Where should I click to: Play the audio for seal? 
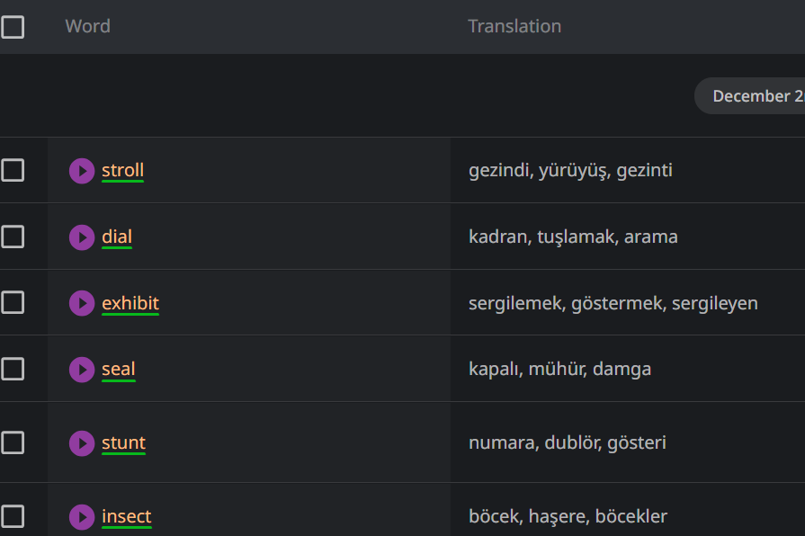(x=82, y=370)
